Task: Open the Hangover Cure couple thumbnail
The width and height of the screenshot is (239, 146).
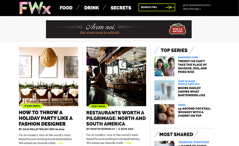Action: coord(164,66)
